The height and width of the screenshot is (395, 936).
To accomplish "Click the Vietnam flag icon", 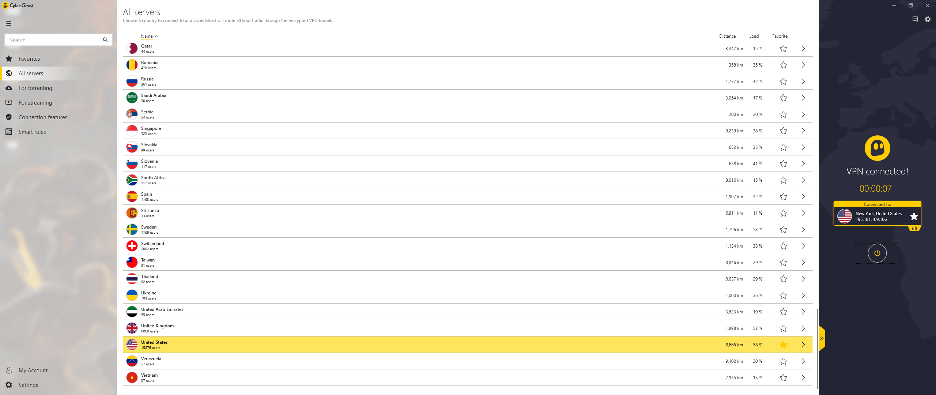I will 132,377.
